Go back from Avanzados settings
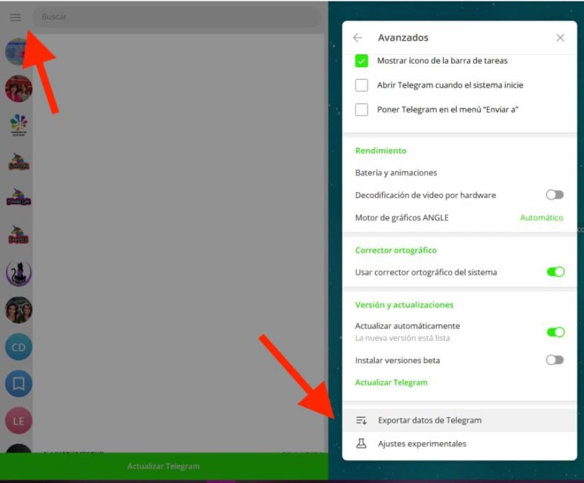The width and height of the screenshot is (584, 483). pyautogui.click(x=358, y=37)
